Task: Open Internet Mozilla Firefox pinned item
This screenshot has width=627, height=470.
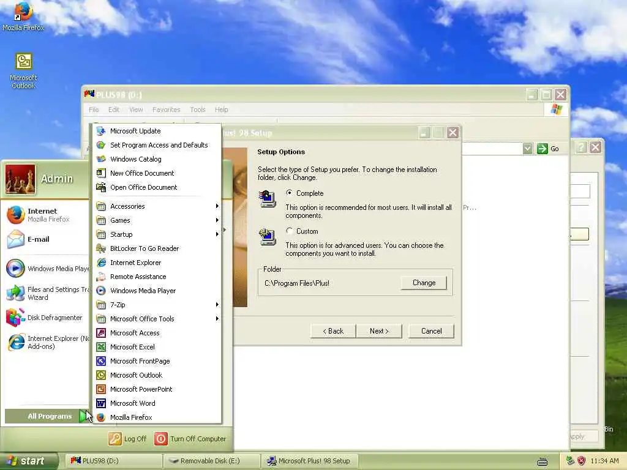Action: point(47,215)
